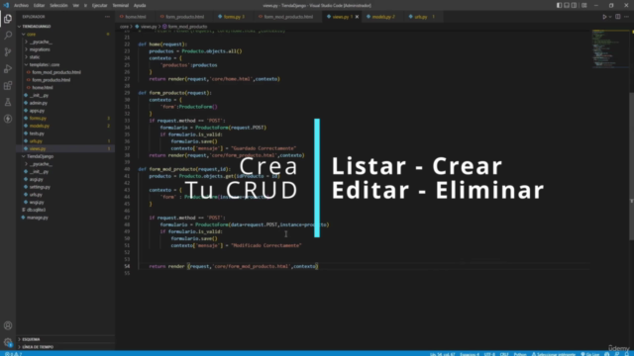Click the feedback icon in status bar
The height and width of the screenshot is (356, 634).
[x=616, y=354]
